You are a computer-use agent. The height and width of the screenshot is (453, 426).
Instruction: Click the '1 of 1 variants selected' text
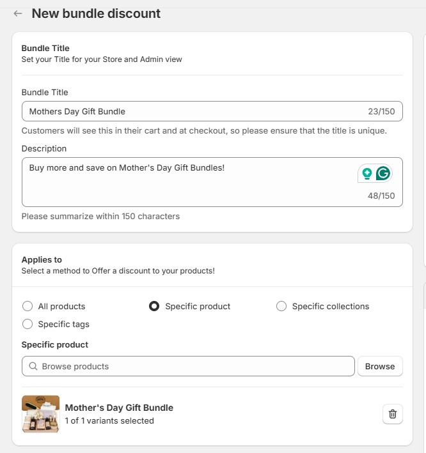point(109,420)
